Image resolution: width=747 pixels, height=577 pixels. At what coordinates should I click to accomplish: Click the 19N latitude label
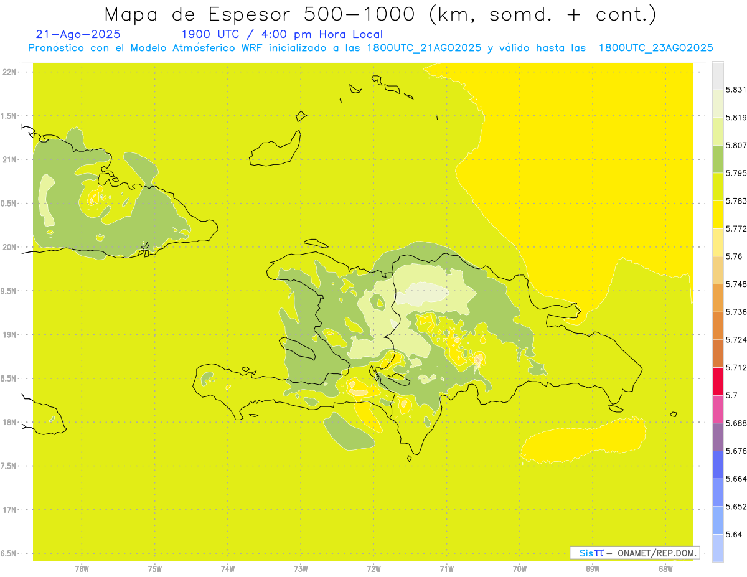9,334
